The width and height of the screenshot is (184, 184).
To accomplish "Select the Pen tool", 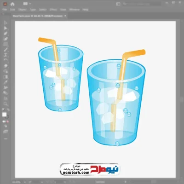I will pyautogui.click(x=6, y=34).
